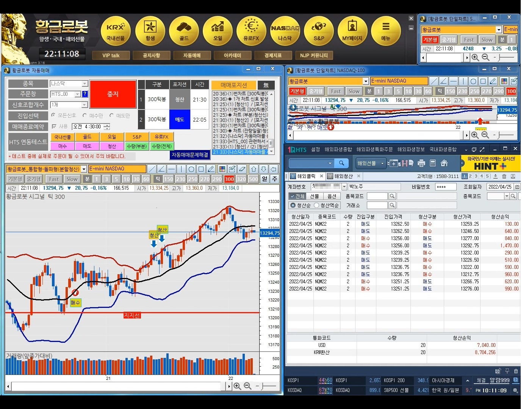Click the 자동매매문제해결 button
The height and width of the screenshot is (409, 523).
[x=190, y=155]
